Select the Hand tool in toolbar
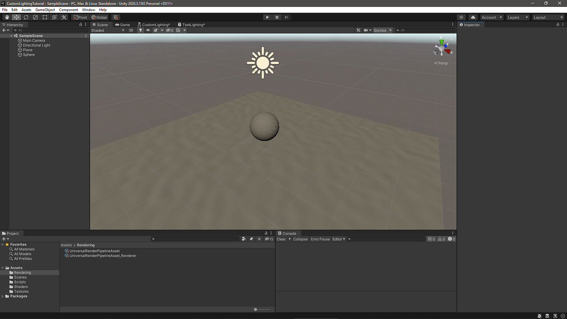The width and height of the screenshot is (567, 319). click(7, 17)
